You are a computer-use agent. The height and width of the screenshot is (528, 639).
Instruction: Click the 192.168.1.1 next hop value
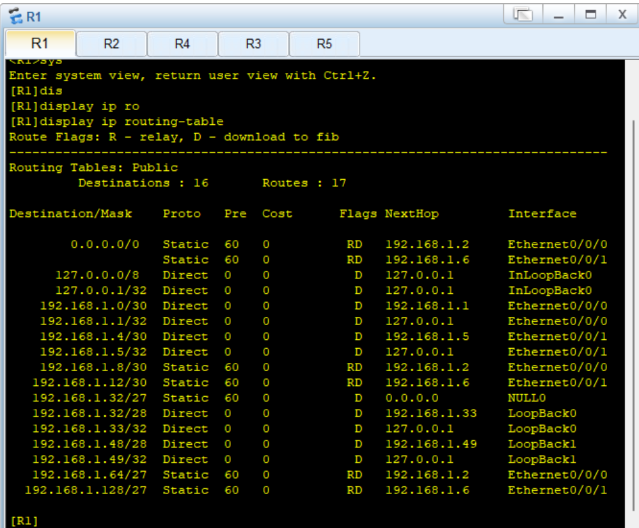427,306
